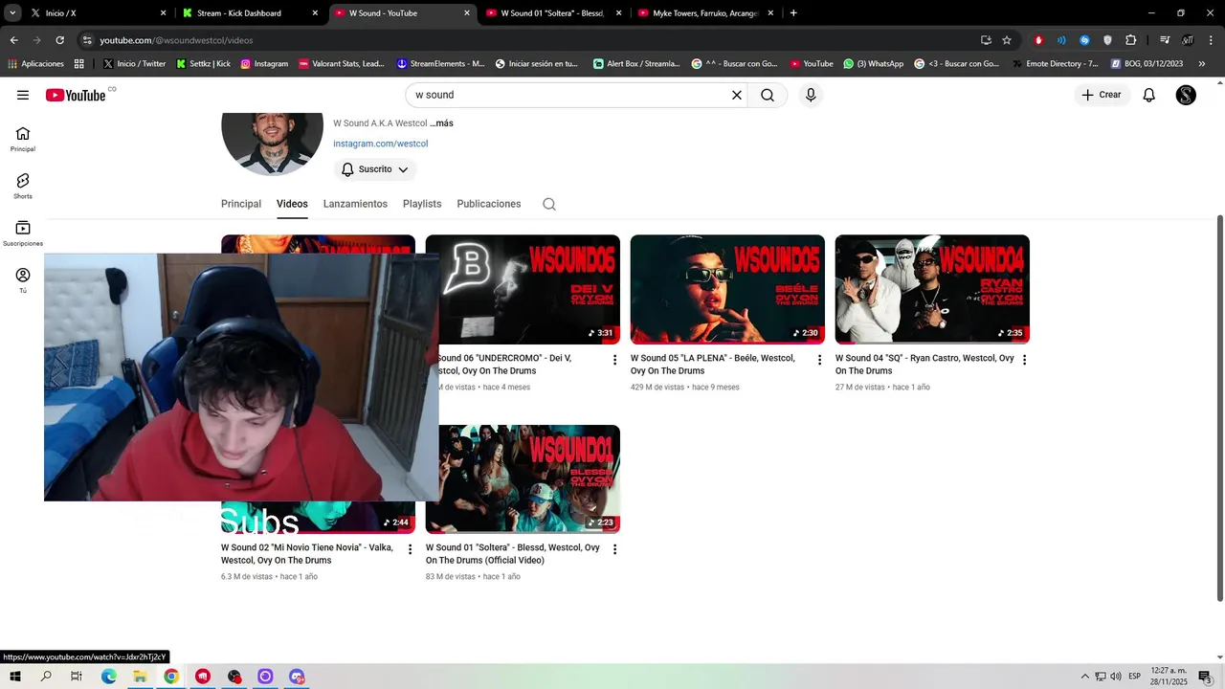This screenshot has height=689, width=1225.
Task: Open W Sound 02 Mi Novio title
Action: tap(307, 554)
